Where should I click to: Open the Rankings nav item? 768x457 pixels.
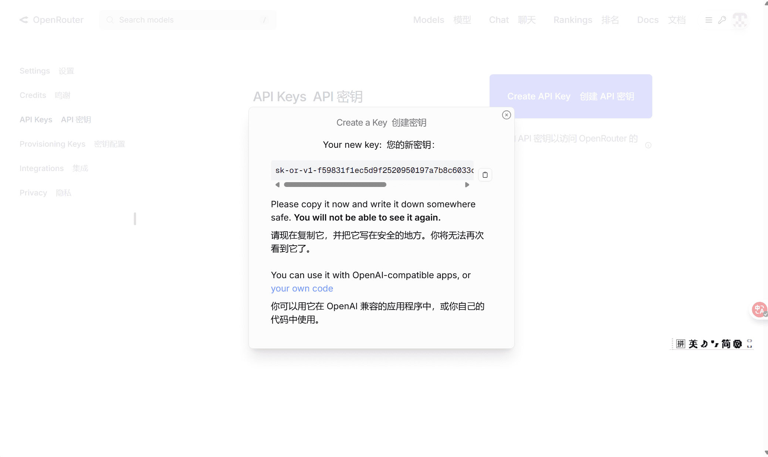(572, 20)
